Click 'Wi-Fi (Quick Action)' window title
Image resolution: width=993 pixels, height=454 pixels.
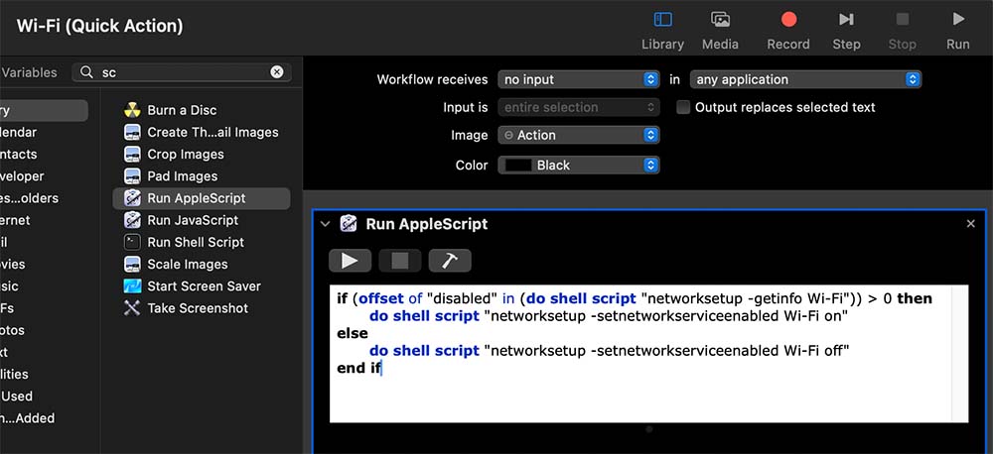(x=100, y=26)
